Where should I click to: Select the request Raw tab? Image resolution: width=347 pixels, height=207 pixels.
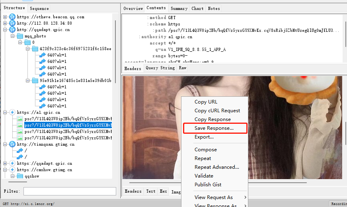click(183, 68)
